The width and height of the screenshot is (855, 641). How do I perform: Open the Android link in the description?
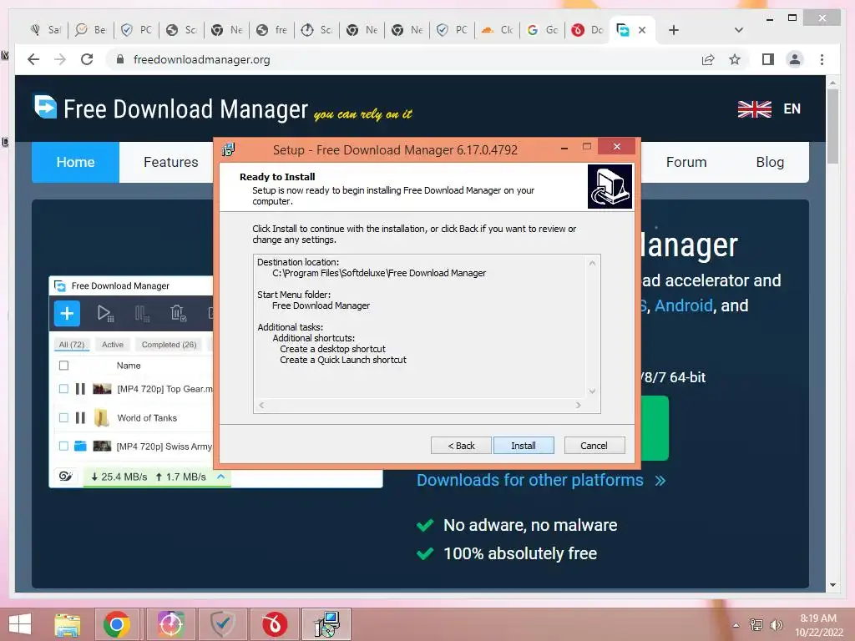point(683,305)
